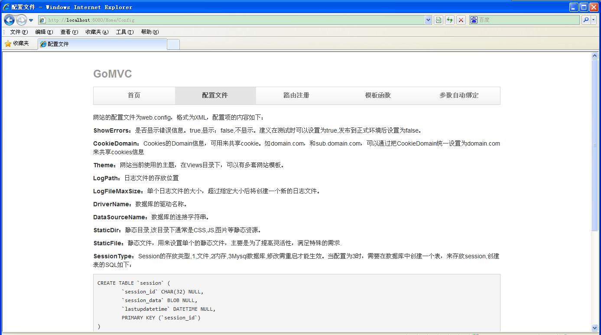This screenshot has width=601, height=335.
Task: Go to the 模板函数 navigation tab
Action: pos(378,95)
